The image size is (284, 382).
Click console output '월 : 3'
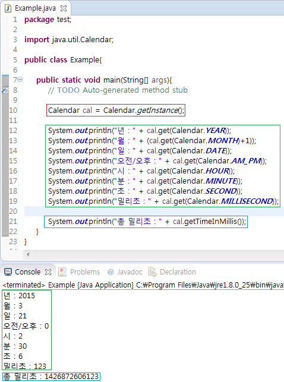click(13, 306)
